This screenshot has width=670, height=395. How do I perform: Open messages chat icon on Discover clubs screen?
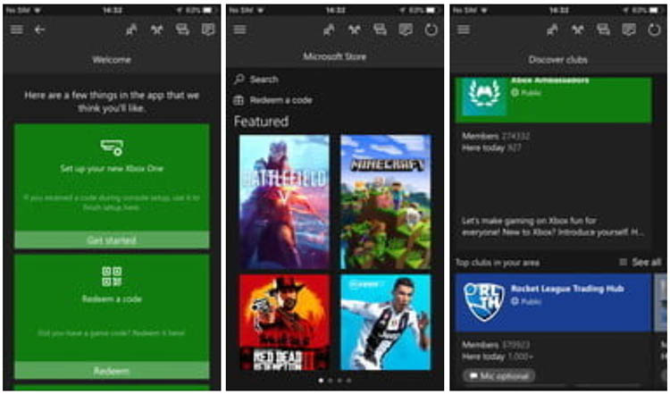pyautogui.click(x=603, y=29)
